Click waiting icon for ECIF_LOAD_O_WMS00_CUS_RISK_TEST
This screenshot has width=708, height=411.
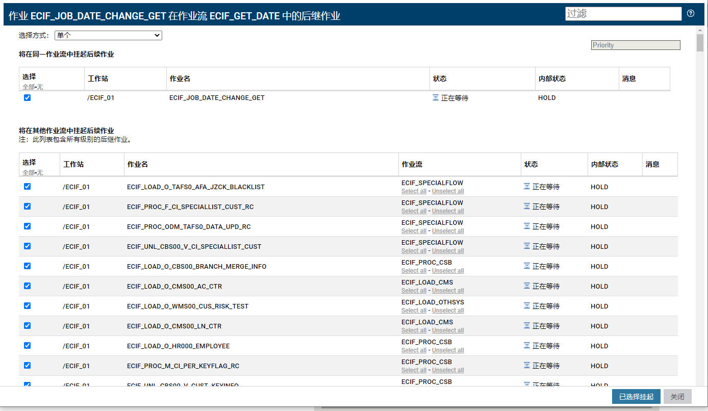[526, 305]
